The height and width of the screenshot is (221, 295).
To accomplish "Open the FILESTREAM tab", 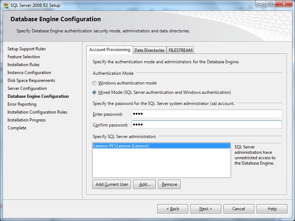I will [x=181, y=50].
